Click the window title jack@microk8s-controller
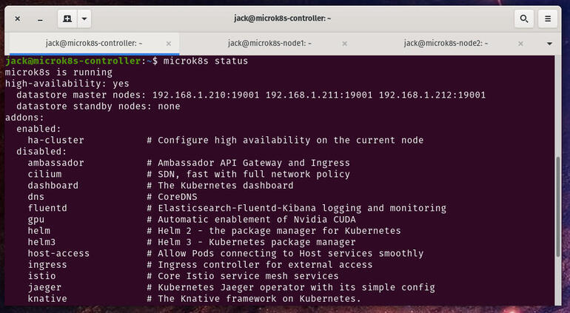The image size is (570, 313). pos(282,18)
